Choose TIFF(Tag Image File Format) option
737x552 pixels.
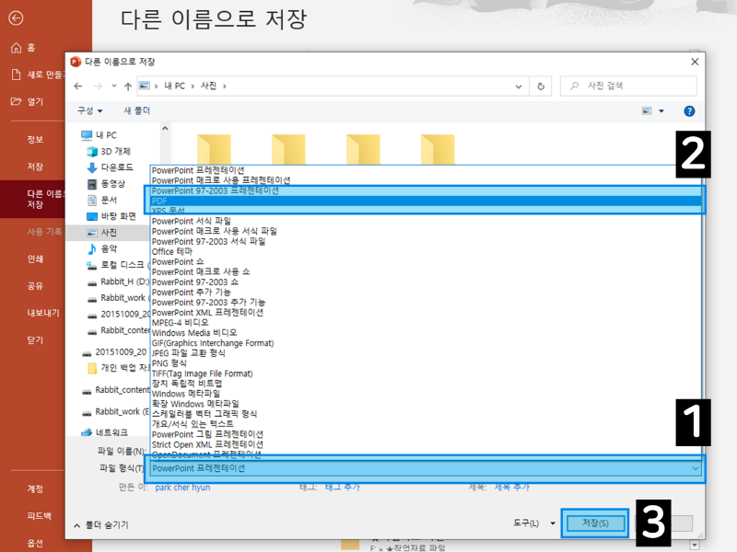click(202, 374)
